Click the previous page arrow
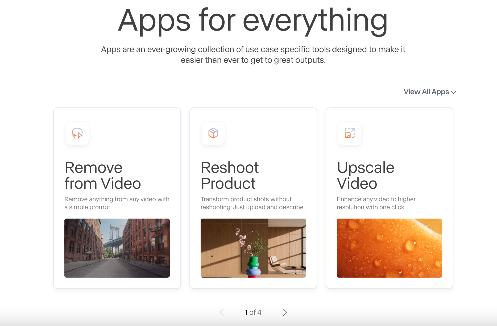This screenshot has width=497, height=326. pos(222,312)
